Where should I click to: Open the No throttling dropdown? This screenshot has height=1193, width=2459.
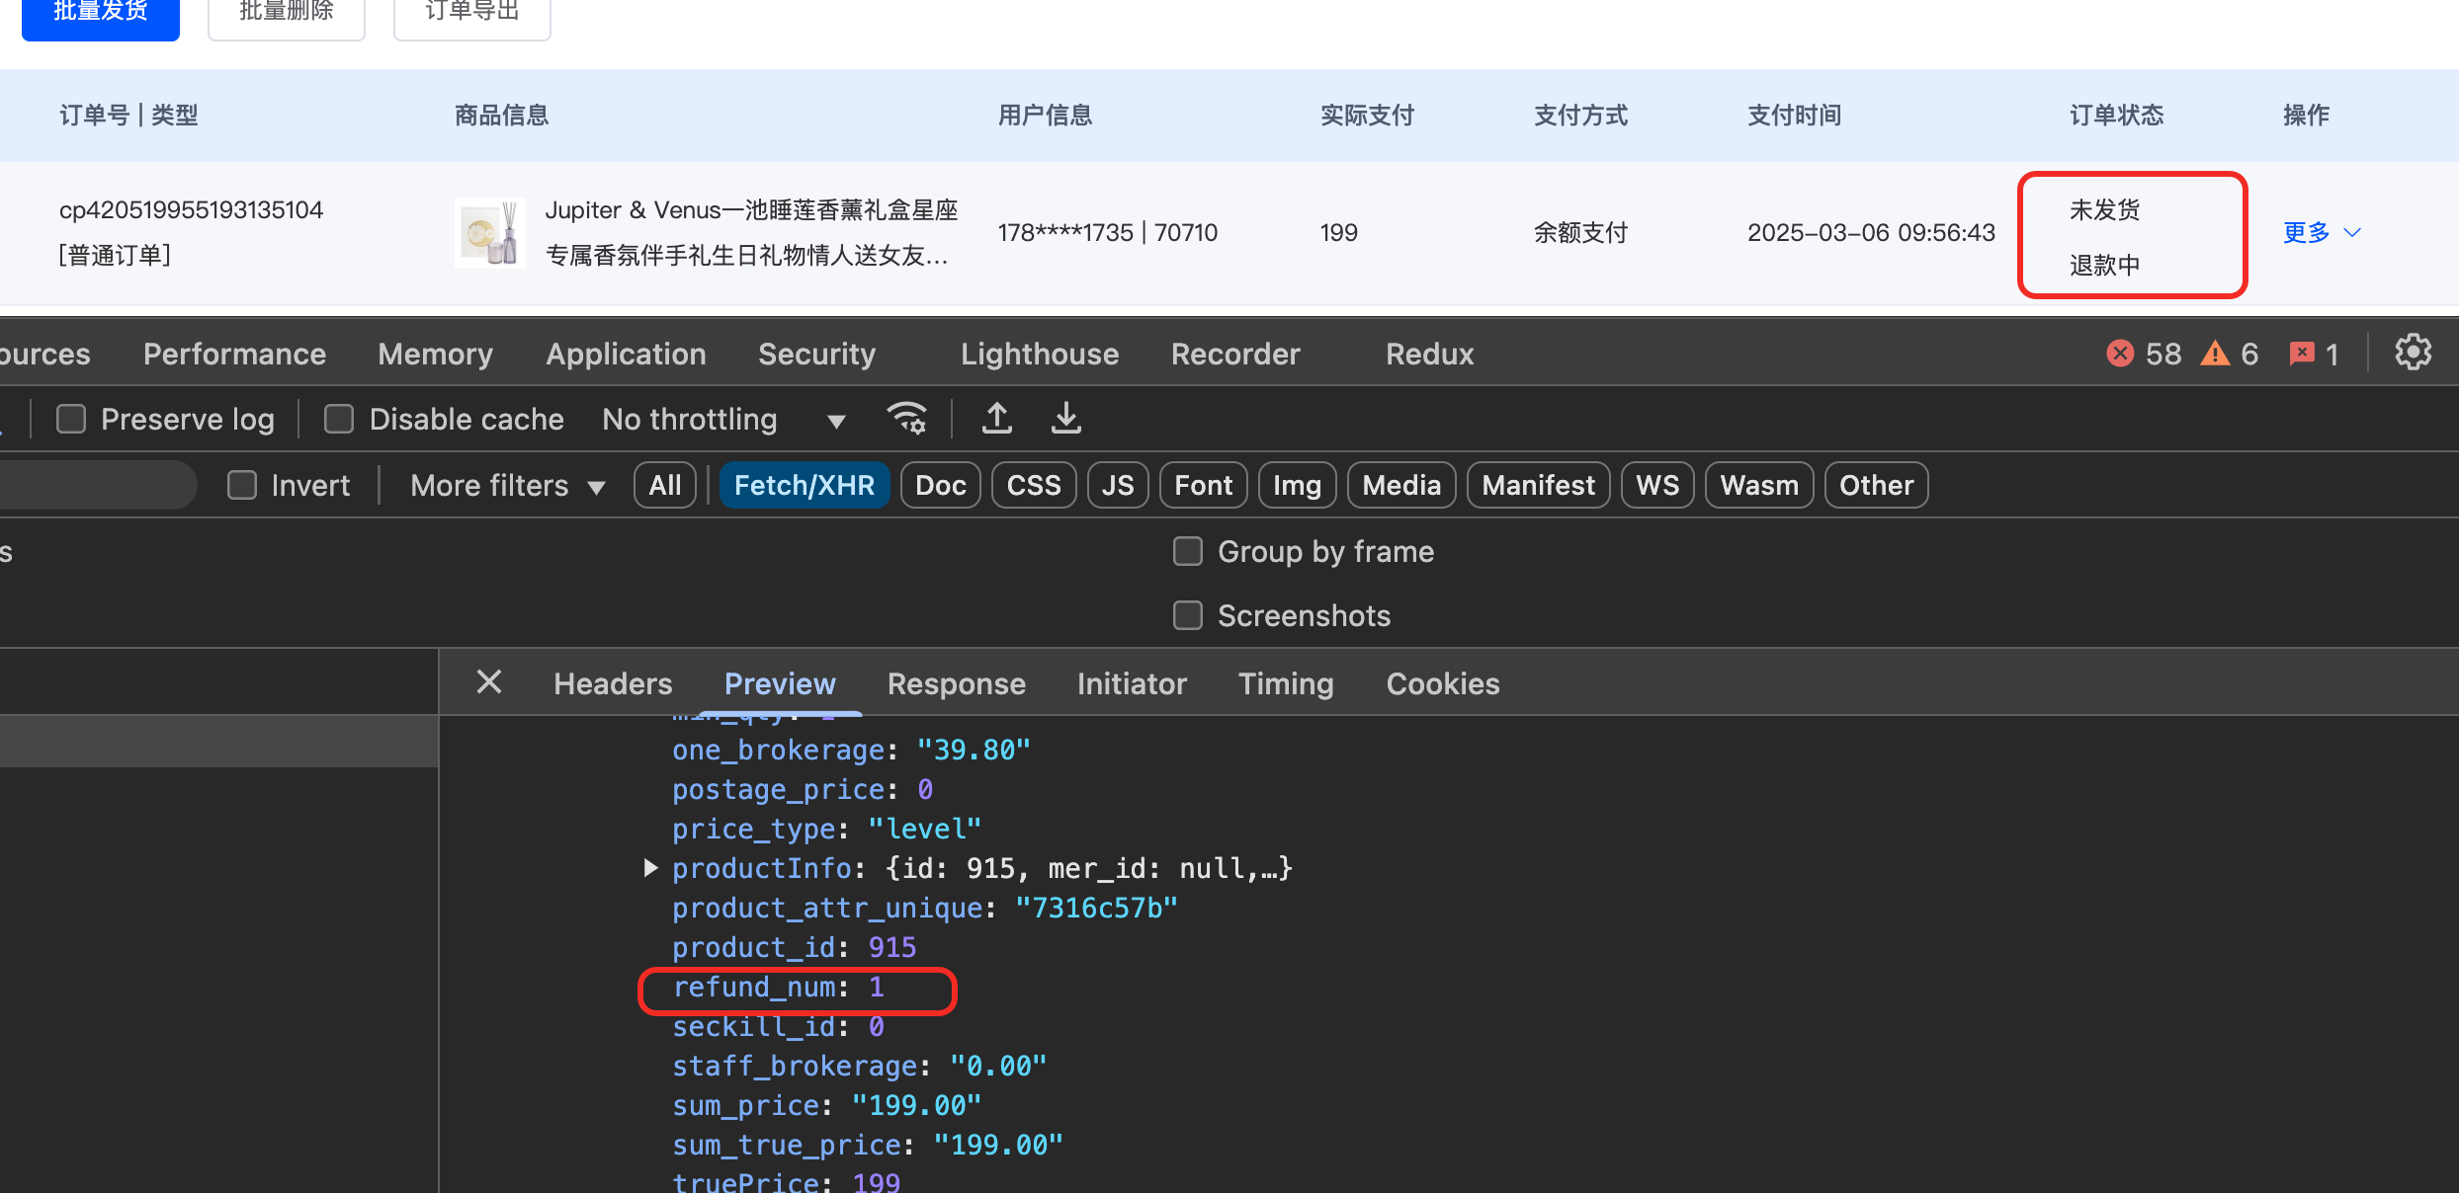point(724,420)
